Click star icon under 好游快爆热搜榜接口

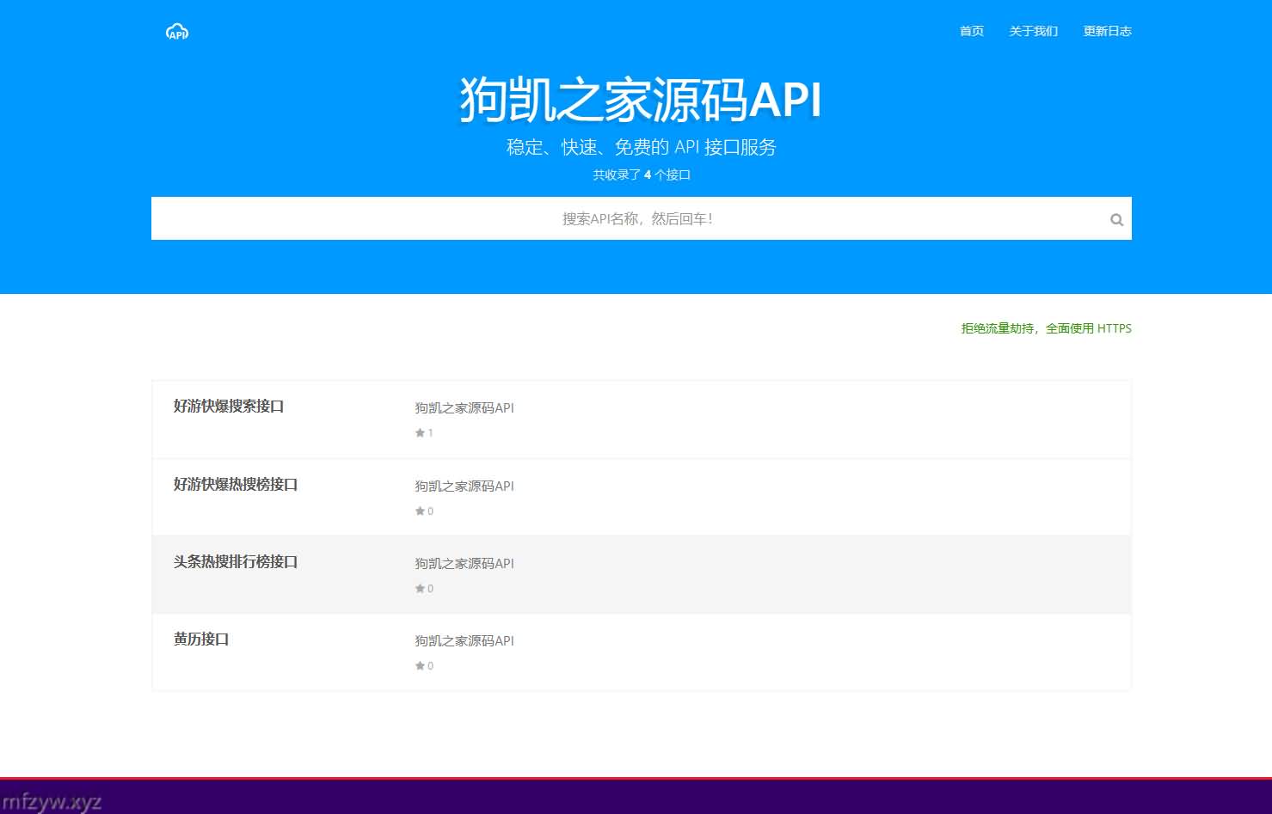pyautogui.click(x=420, y=511)
